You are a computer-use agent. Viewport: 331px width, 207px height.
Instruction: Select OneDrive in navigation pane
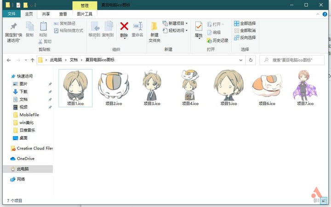coord(25,159)
